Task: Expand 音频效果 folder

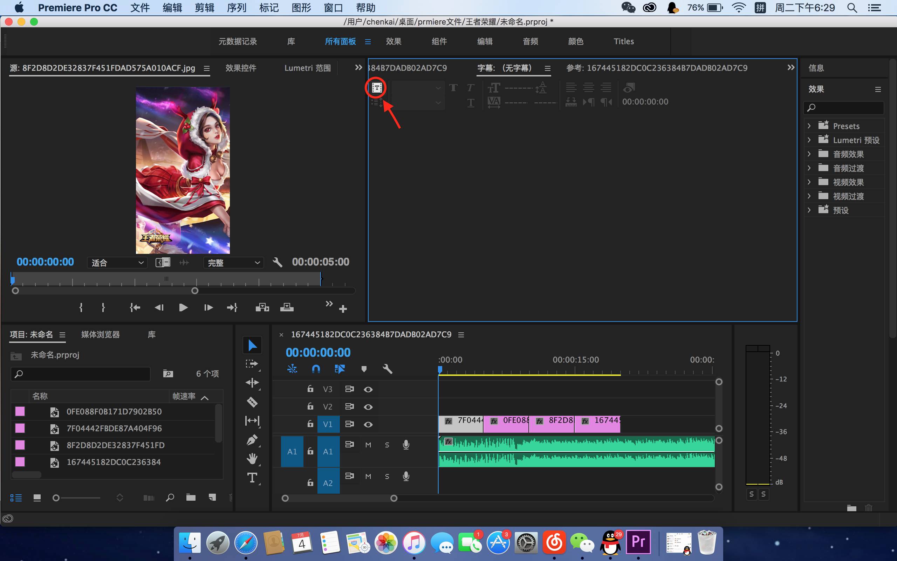Action: pos(809,154)
